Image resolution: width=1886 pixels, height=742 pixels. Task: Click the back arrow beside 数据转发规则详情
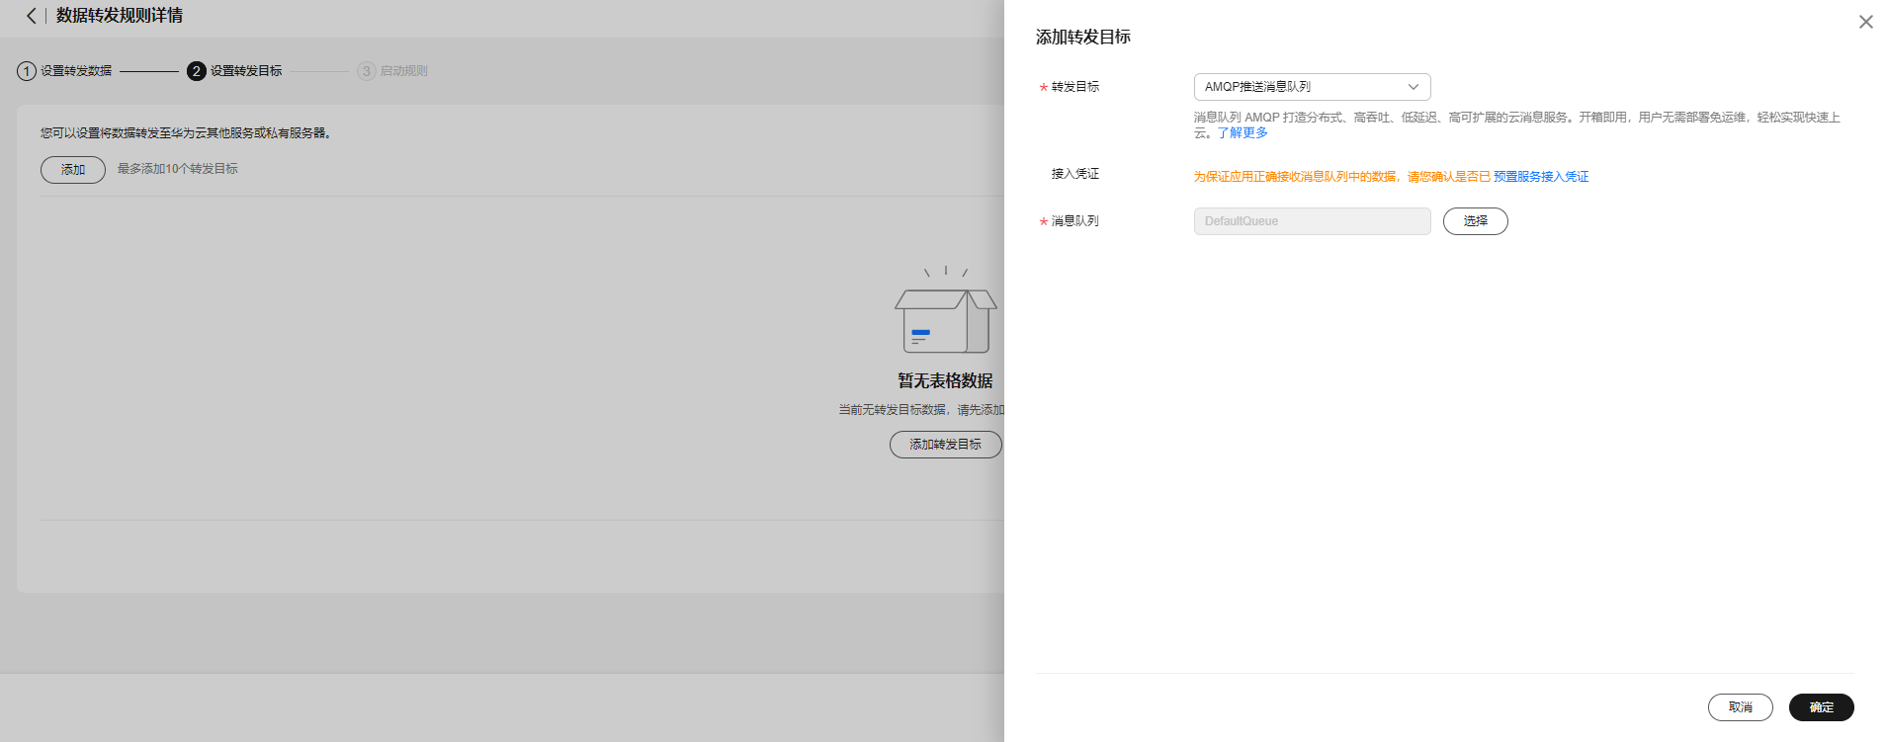click(x=31, y=16)
